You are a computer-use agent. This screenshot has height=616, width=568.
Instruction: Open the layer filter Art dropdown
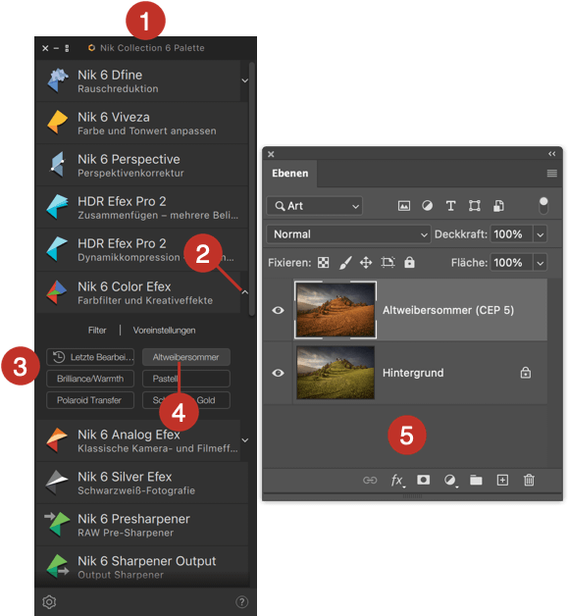click(314, 206)
